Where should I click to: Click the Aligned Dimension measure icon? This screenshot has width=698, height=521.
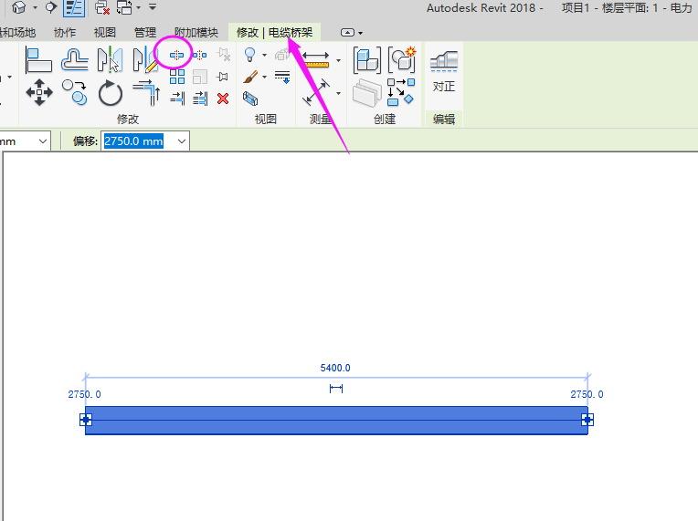coord(315,59)
